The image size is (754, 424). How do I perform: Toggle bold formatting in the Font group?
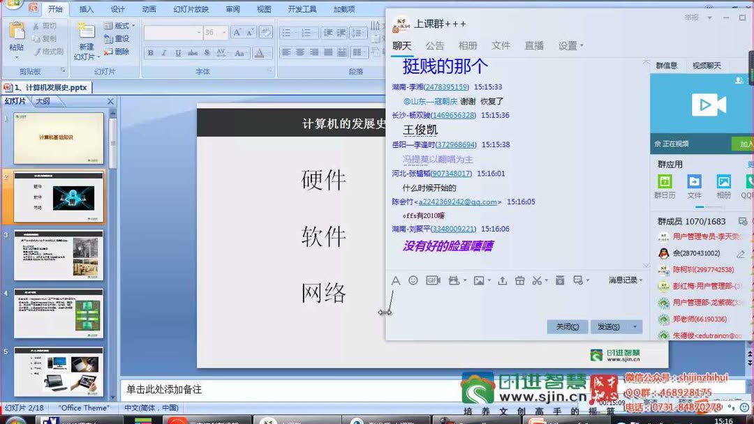point(151,52)
